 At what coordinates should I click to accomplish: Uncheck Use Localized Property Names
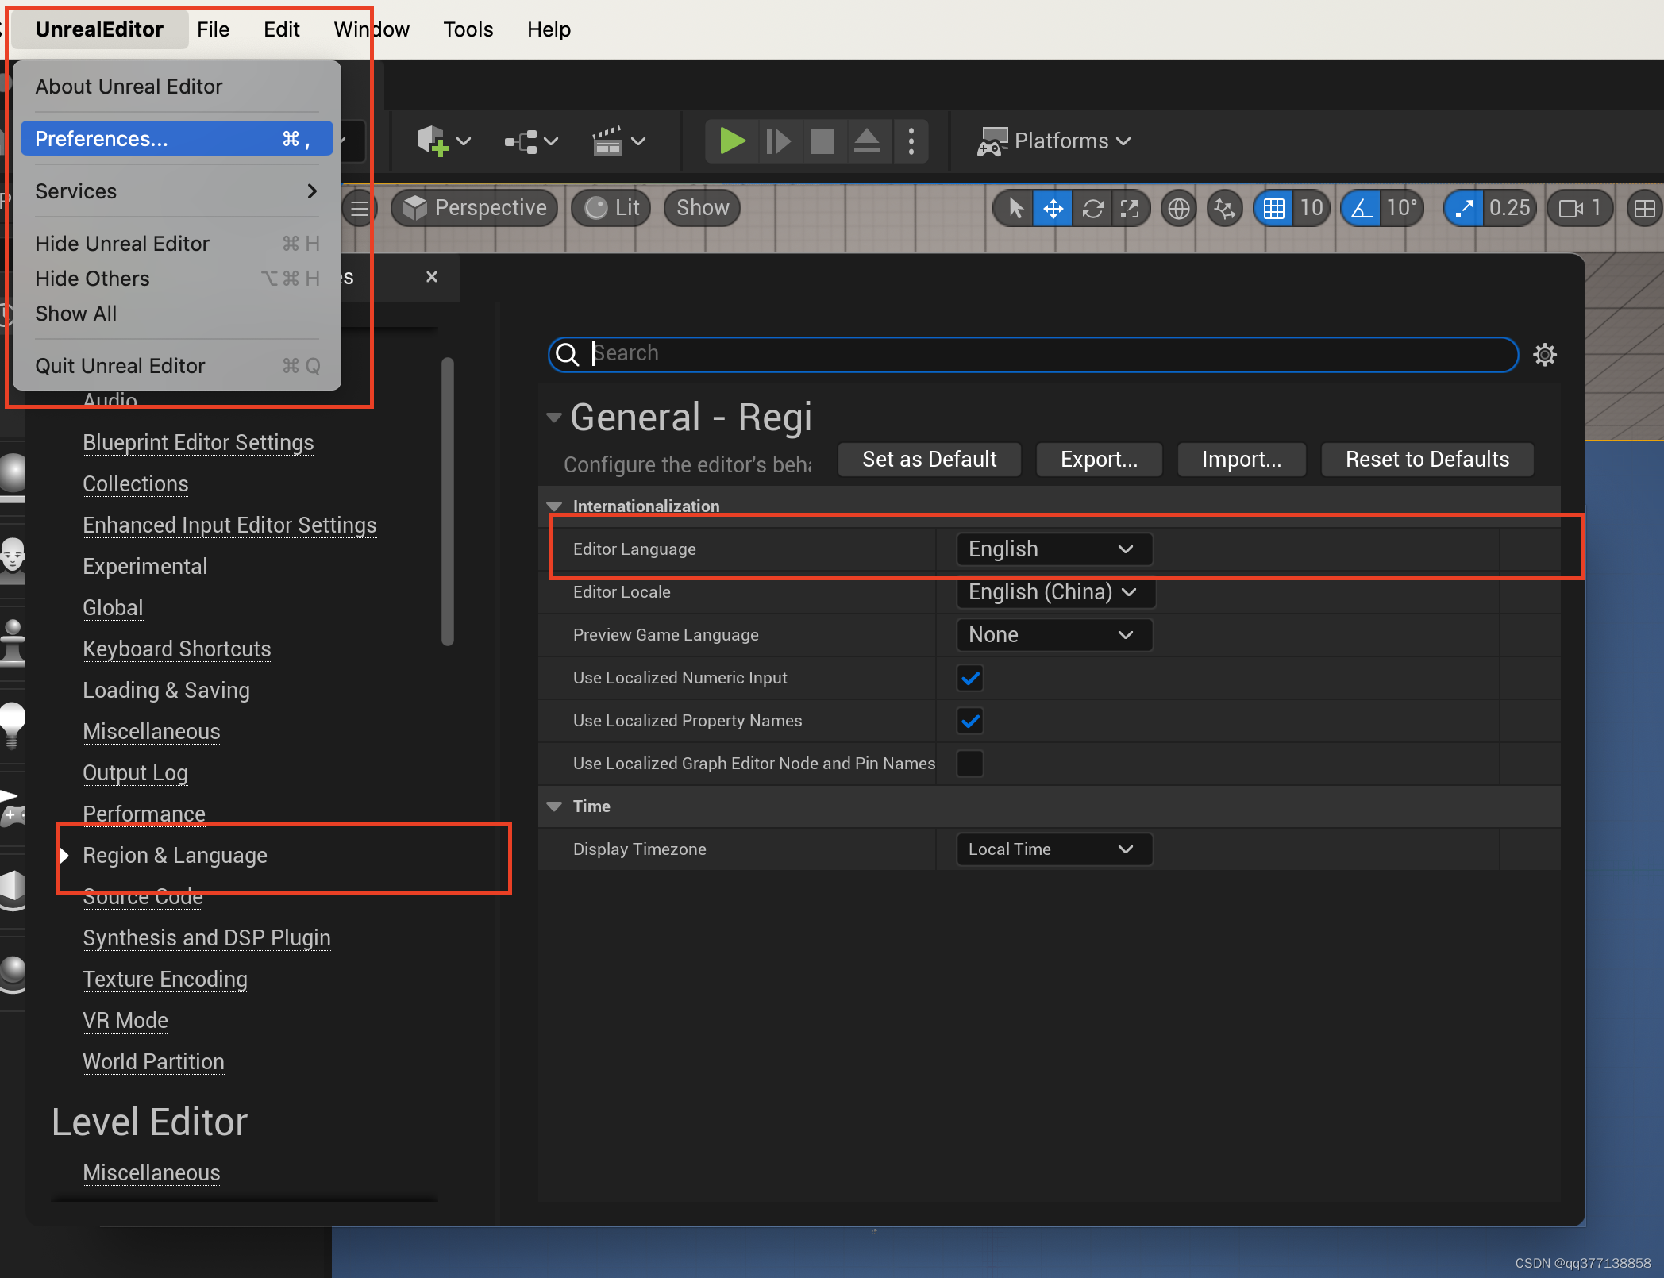click(970, 721)
